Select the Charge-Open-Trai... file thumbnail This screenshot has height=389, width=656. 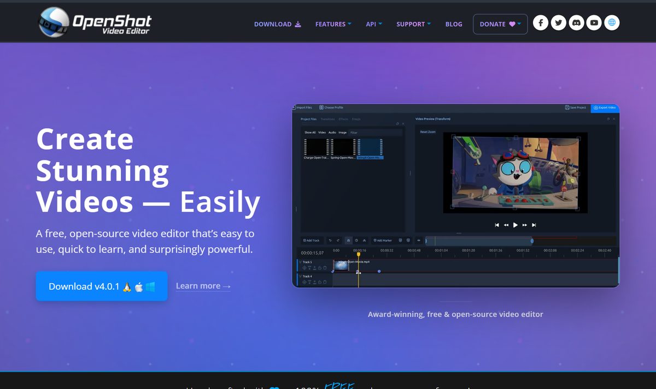tap(317, 149)
